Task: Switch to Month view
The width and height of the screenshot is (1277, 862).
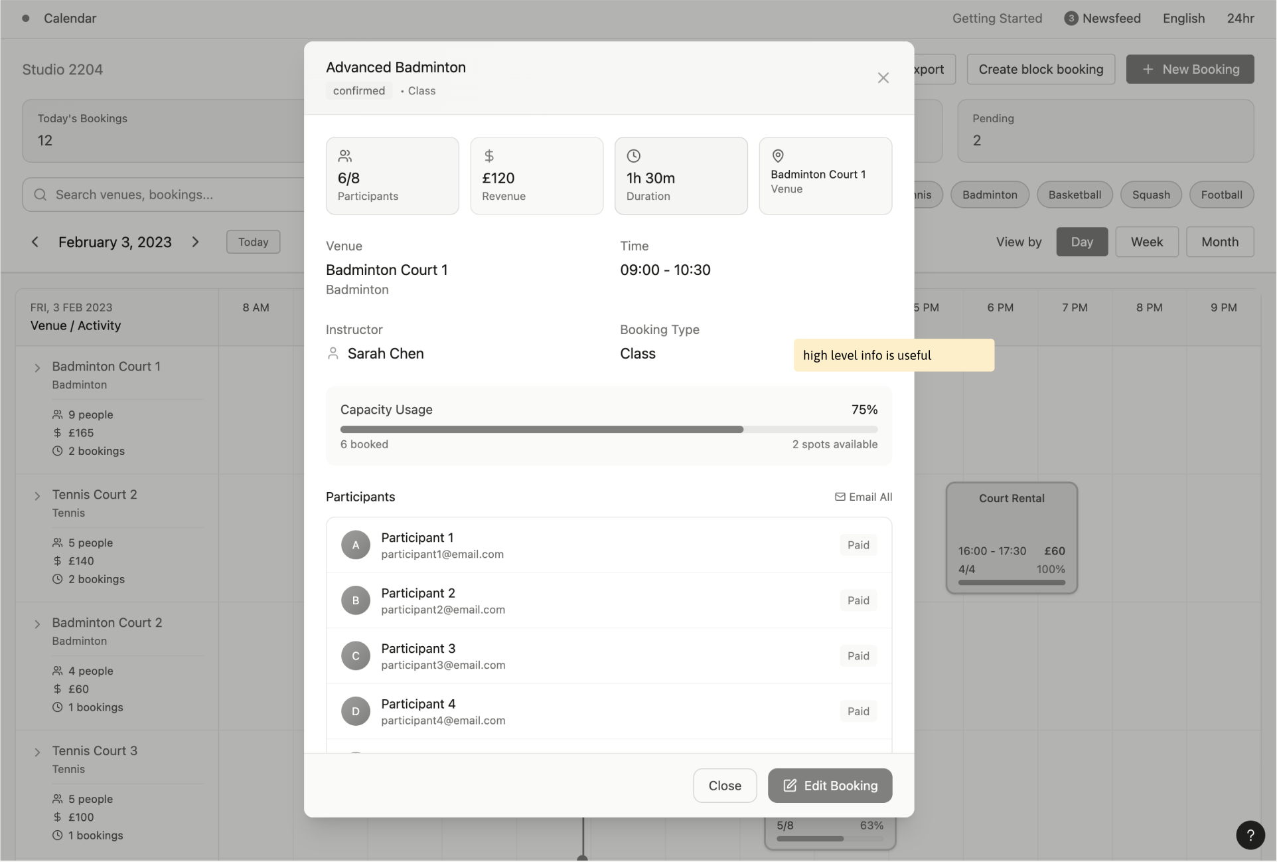Action: click(x=1219, y=242)
